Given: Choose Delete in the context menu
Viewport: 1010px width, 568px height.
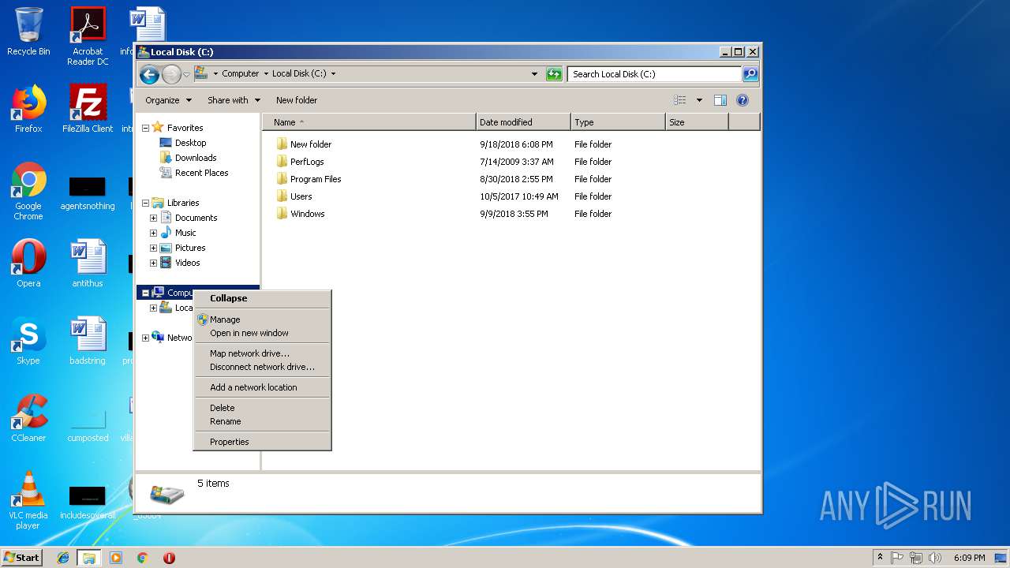Looking at the screenshot, I should click(x=262, y=408).
